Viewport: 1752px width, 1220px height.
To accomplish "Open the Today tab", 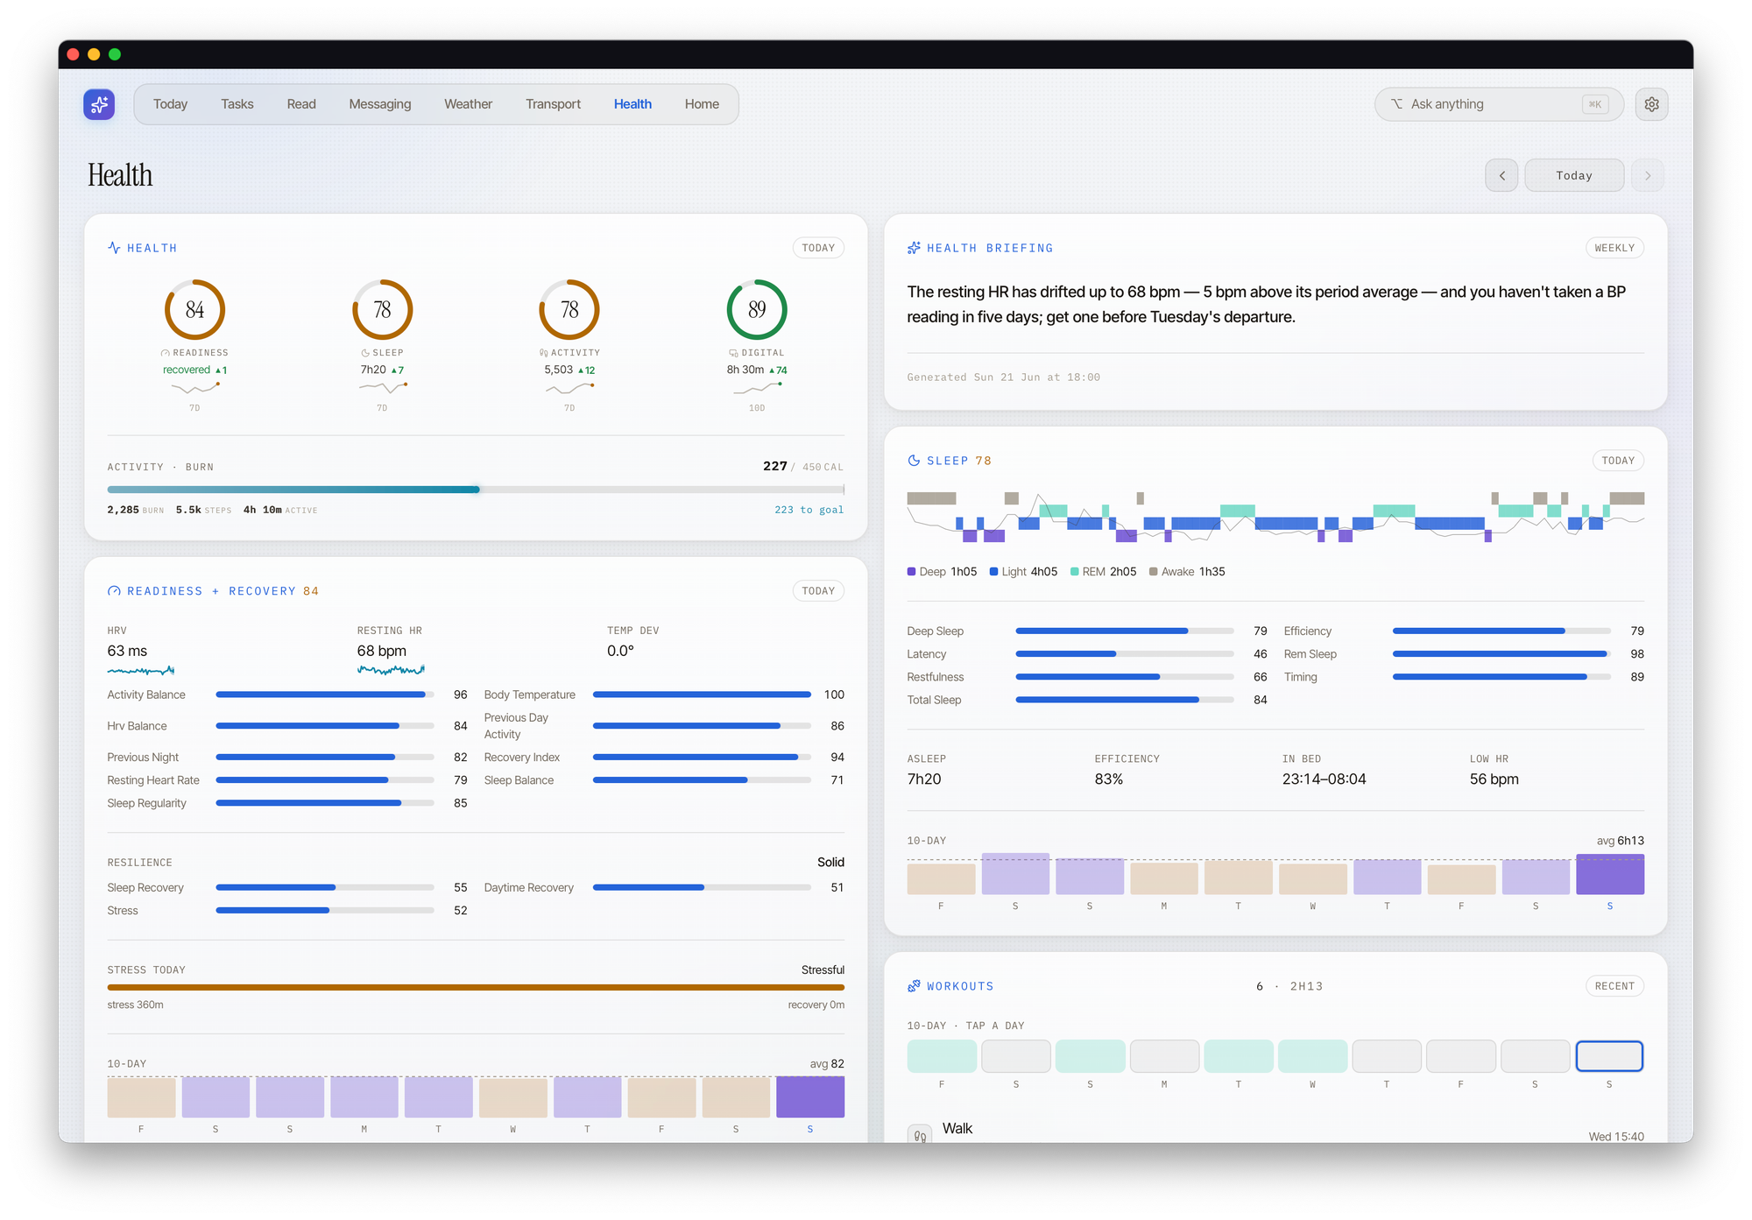I will coord(170,104).
